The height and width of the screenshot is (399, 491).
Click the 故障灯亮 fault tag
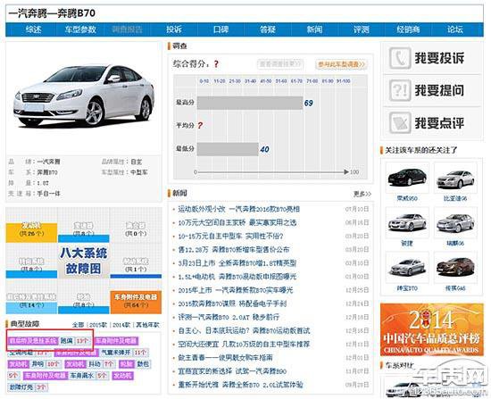21,387
